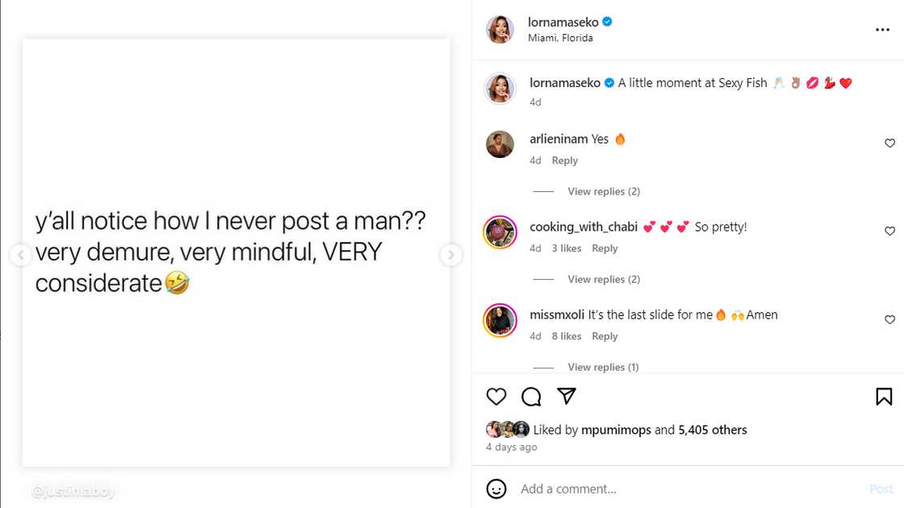Screen dimensions: 904x508
Task: Like missmxoli's comment using the small heart
Action: (889, 319)
